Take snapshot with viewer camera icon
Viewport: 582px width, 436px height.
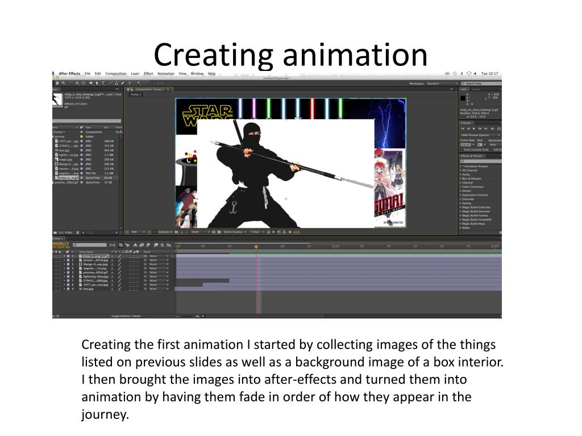(x=177, y=232)
